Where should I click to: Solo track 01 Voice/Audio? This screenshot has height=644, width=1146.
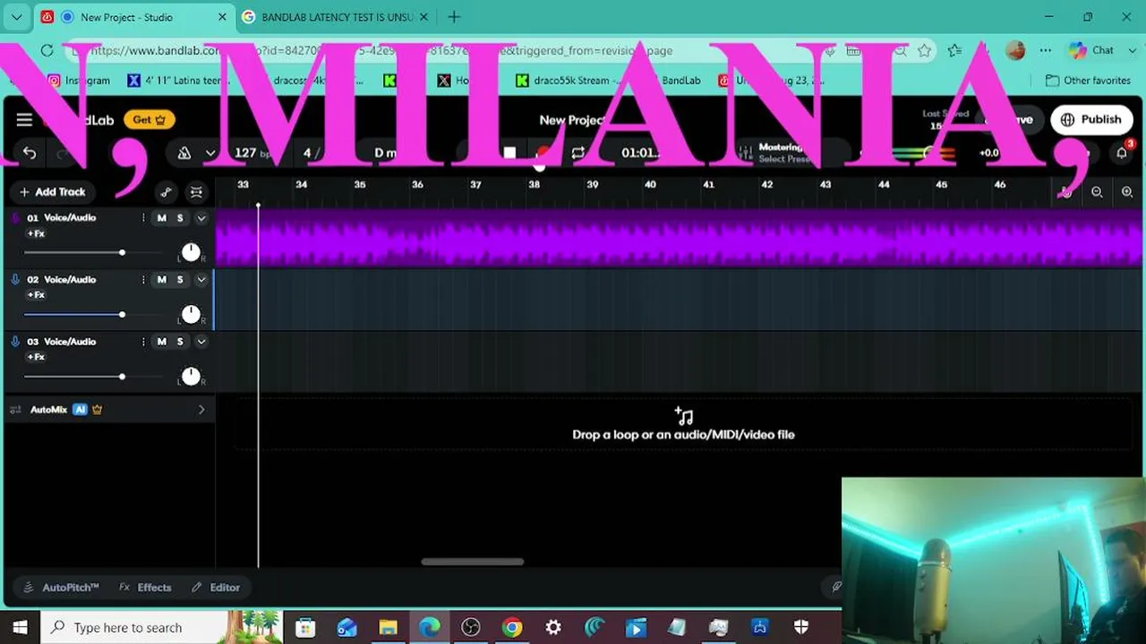(x=180, y=218)
